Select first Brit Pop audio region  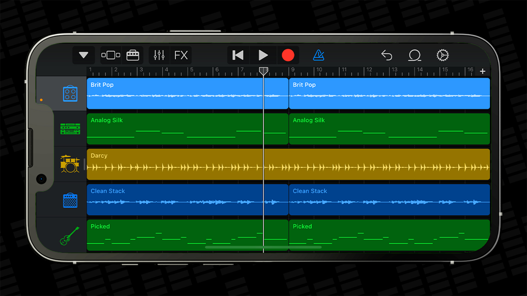pyautogui.click(x=187, y=93)
